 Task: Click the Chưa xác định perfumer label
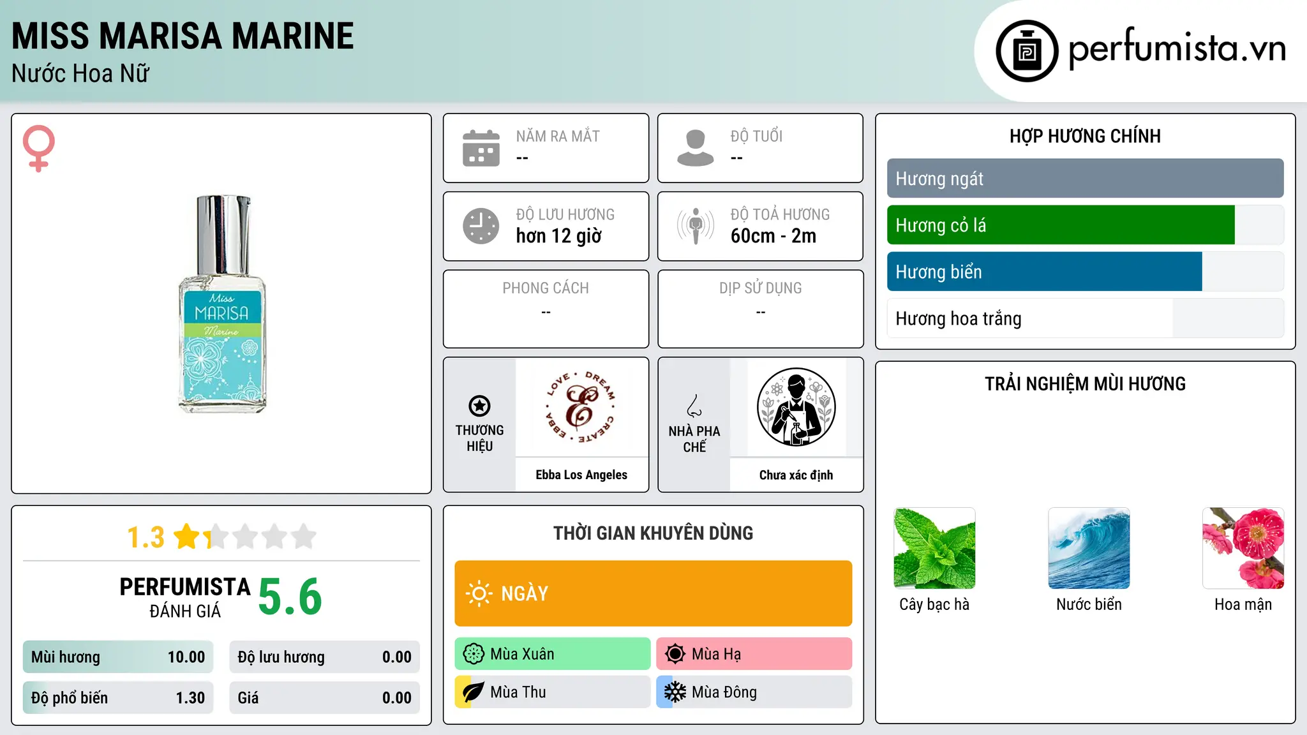[x=796, y=475]
